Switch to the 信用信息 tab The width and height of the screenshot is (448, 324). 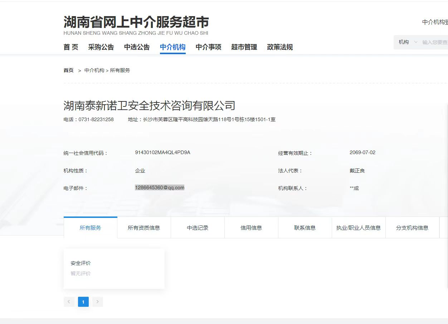coord(251,228)
